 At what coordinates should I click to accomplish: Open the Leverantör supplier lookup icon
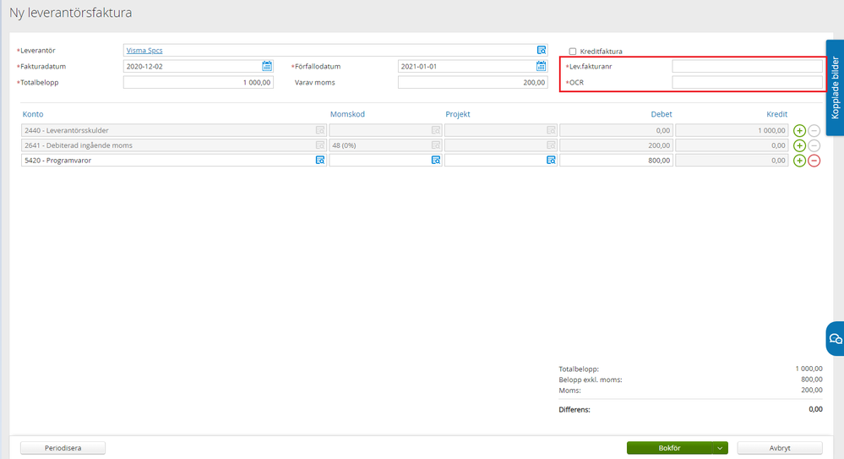coord(542,50)
